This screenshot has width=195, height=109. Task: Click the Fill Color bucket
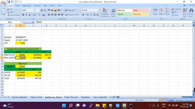point(39,15)
